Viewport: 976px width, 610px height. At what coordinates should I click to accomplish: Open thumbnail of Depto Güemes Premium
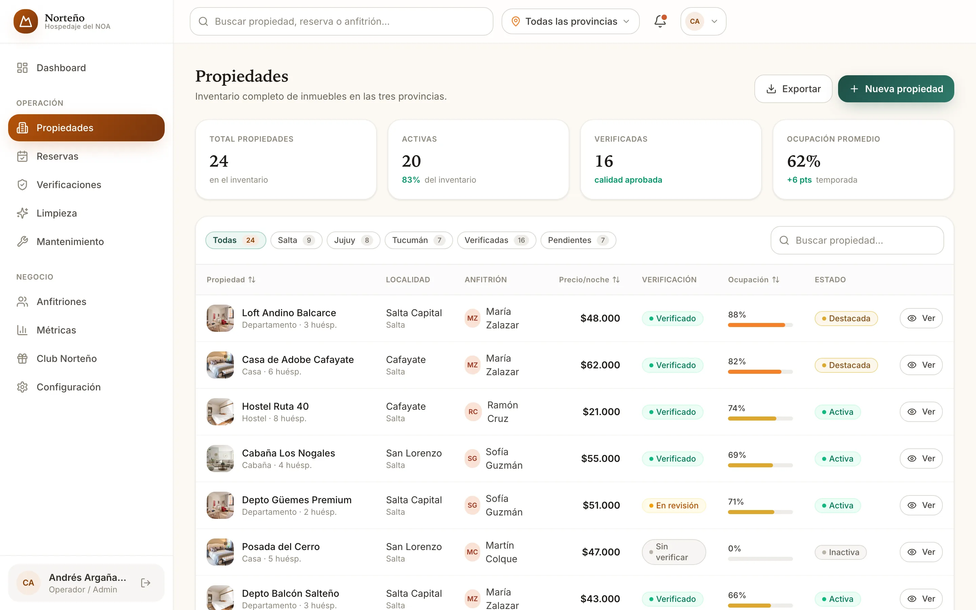(x=220, y=506)
